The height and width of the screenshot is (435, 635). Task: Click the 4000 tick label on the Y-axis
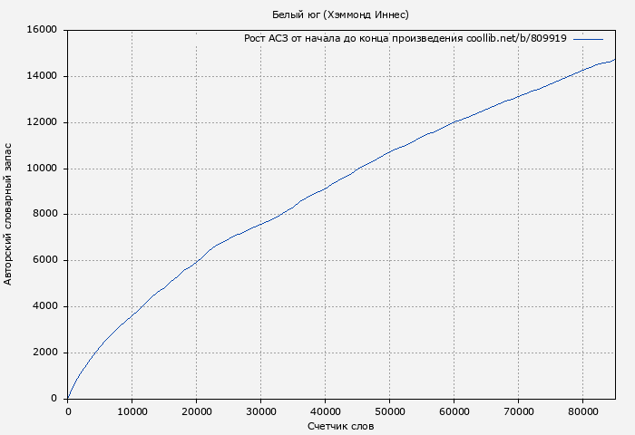[x=44, y=306]
